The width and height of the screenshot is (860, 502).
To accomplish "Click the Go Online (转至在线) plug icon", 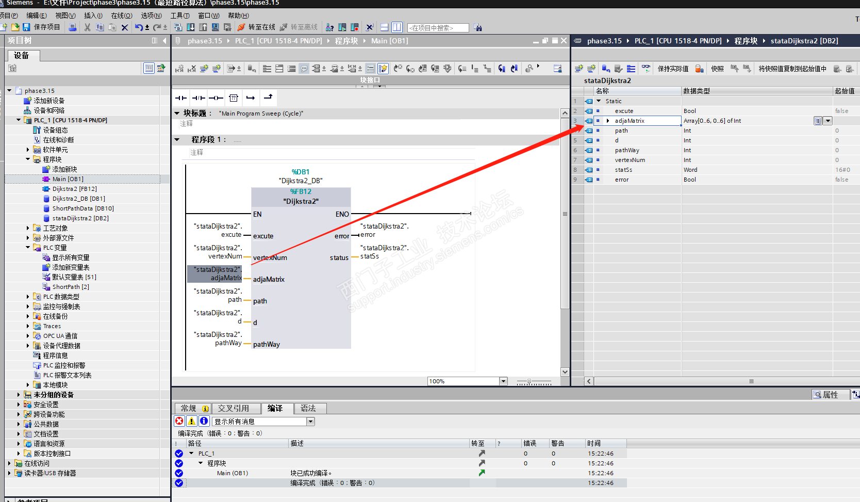I will click(241, 27).
